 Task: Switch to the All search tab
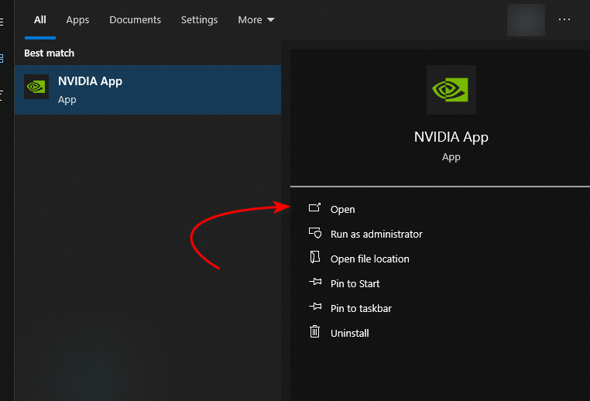40,20
